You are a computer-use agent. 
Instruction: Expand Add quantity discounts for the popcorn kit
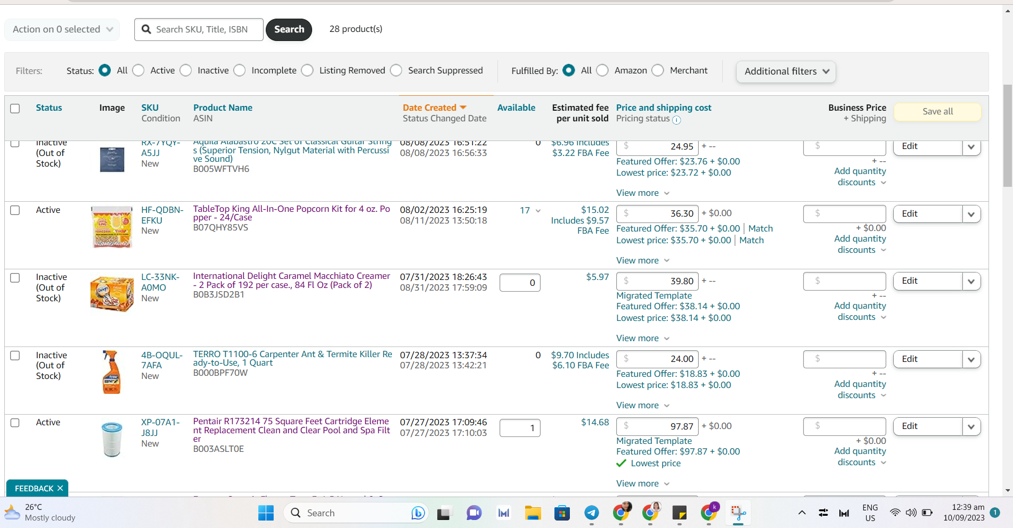(860, 244)
